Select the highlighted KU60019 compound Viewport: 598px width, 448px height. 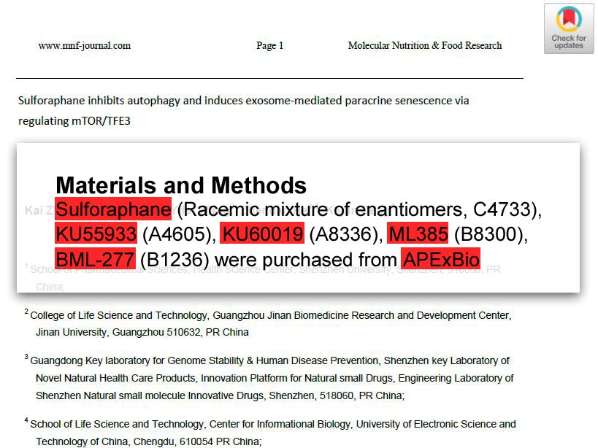coord(262,234)
